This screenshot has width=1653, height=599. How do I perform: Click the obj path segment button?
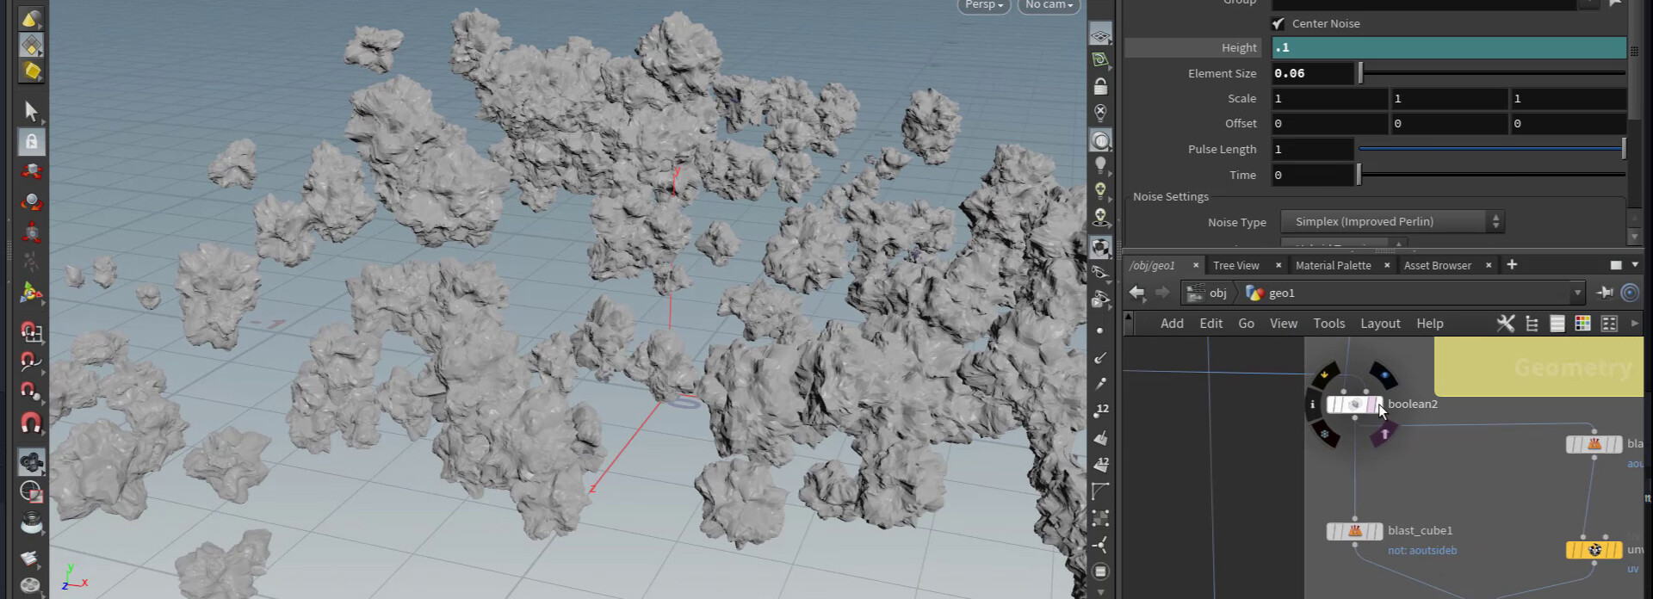pyautogui.click(x=1208, y=293)
